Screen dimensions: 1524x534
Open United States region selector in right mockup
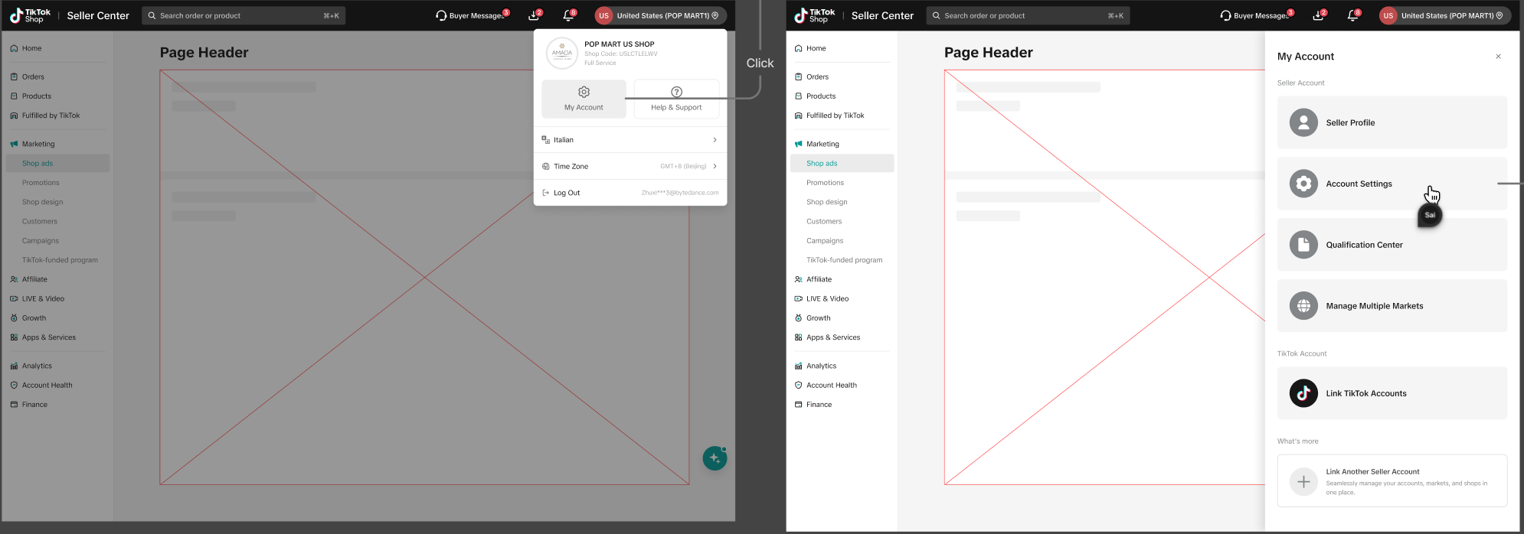point(1444,15)
